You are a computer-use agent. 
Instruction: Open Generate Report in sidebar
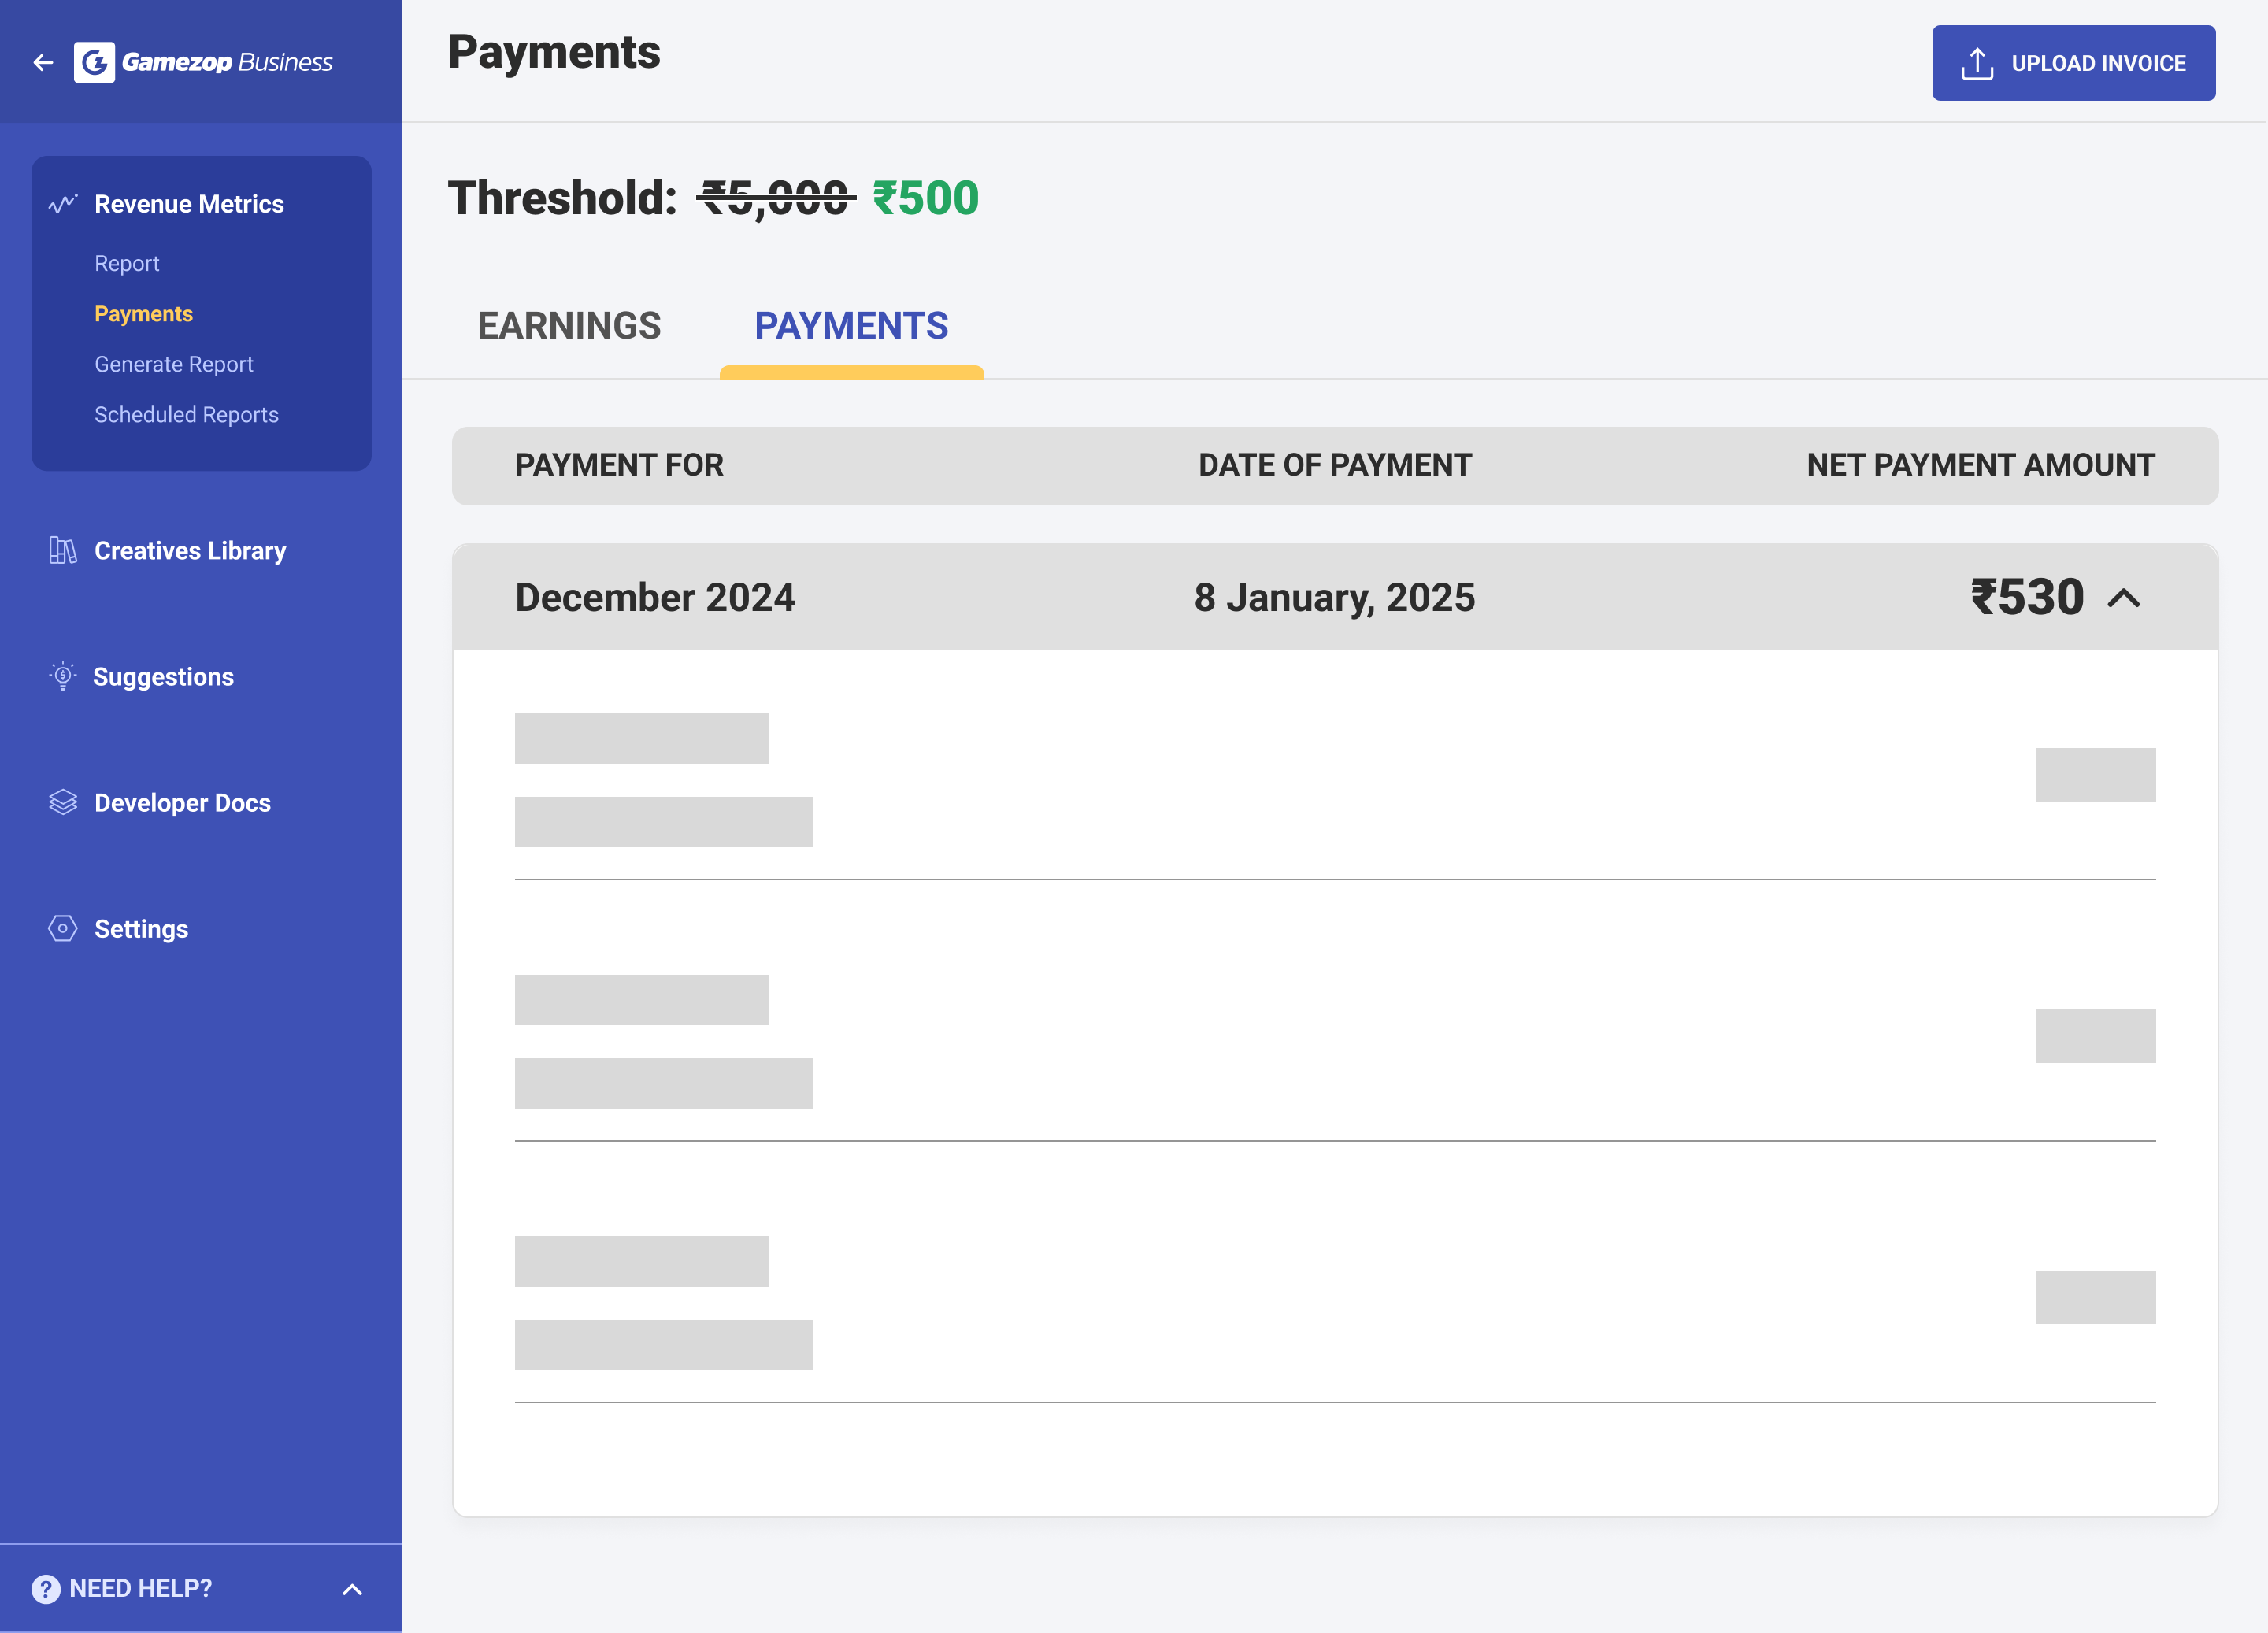tap(174, 364)
